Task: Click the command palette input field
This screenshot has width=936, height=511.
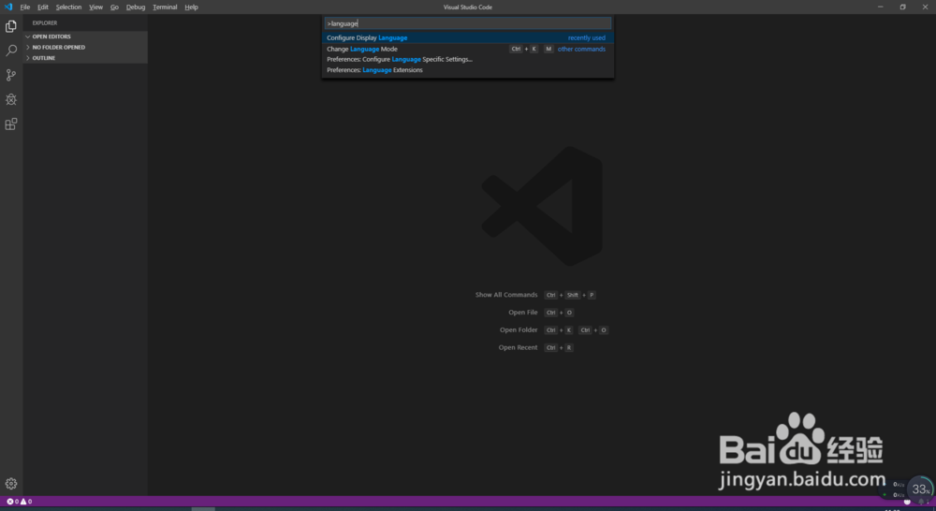Action: (x=467, y=23)
